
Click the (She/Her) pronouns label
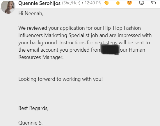click(x=71, y=3)
